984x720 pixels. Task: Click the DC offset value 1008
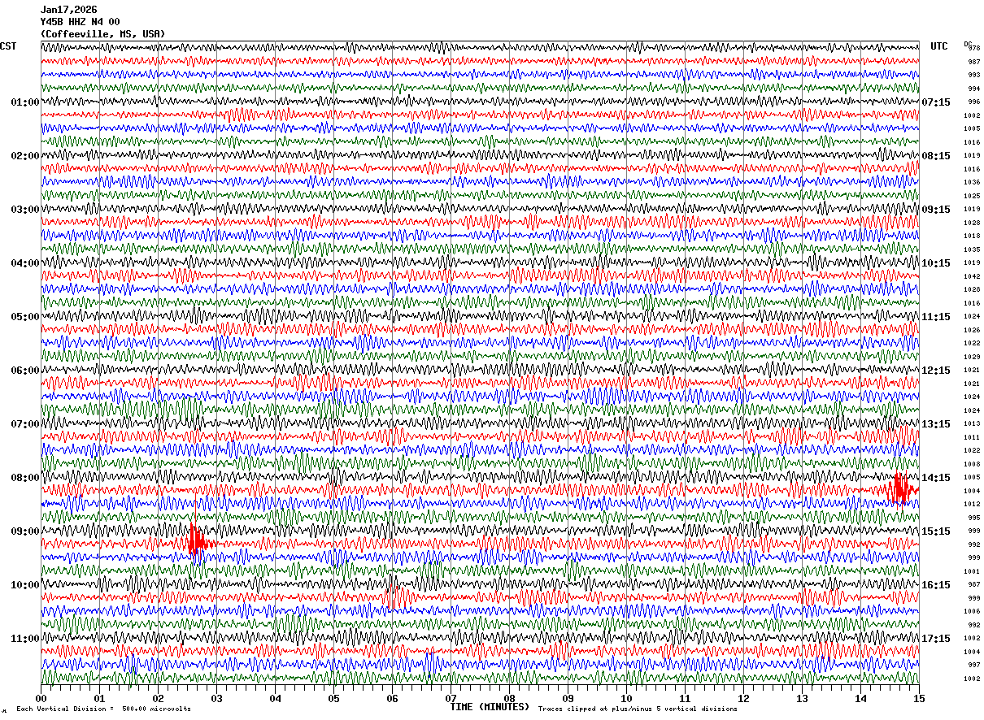(973, 464)
